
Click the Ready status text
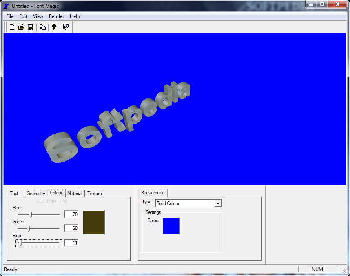coord(11,269)
